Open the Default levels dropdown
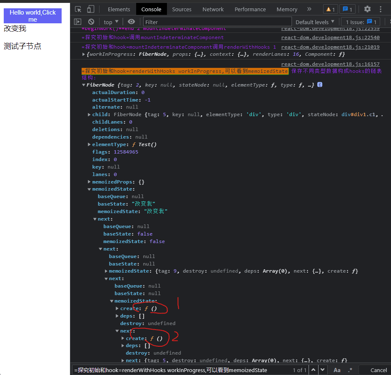Viewport: 391px width, 375px height. coord(315,22)
